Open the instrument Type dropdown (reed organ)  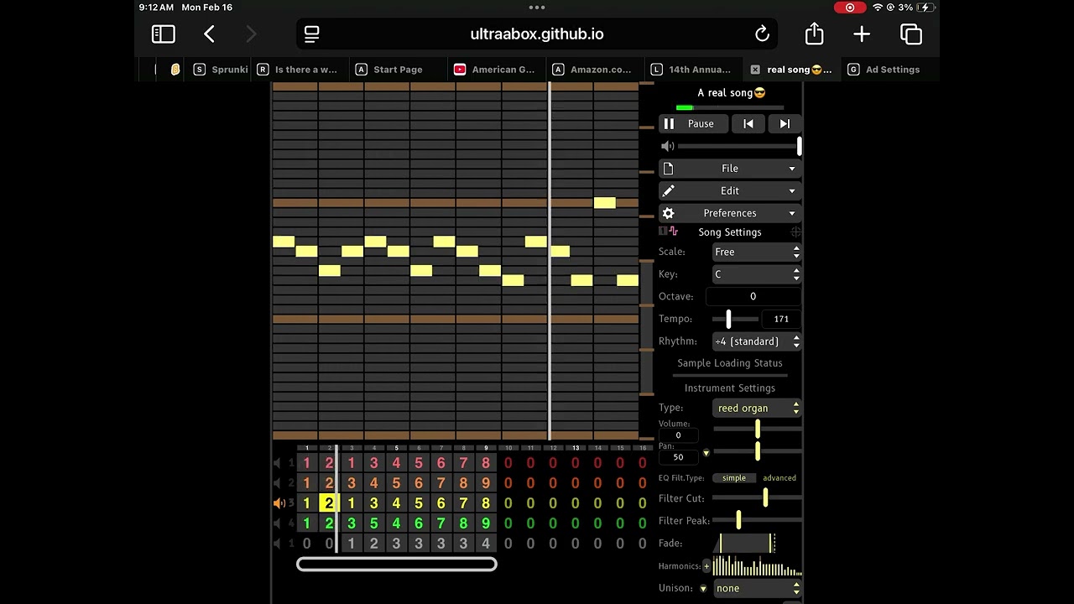(757, 408)
